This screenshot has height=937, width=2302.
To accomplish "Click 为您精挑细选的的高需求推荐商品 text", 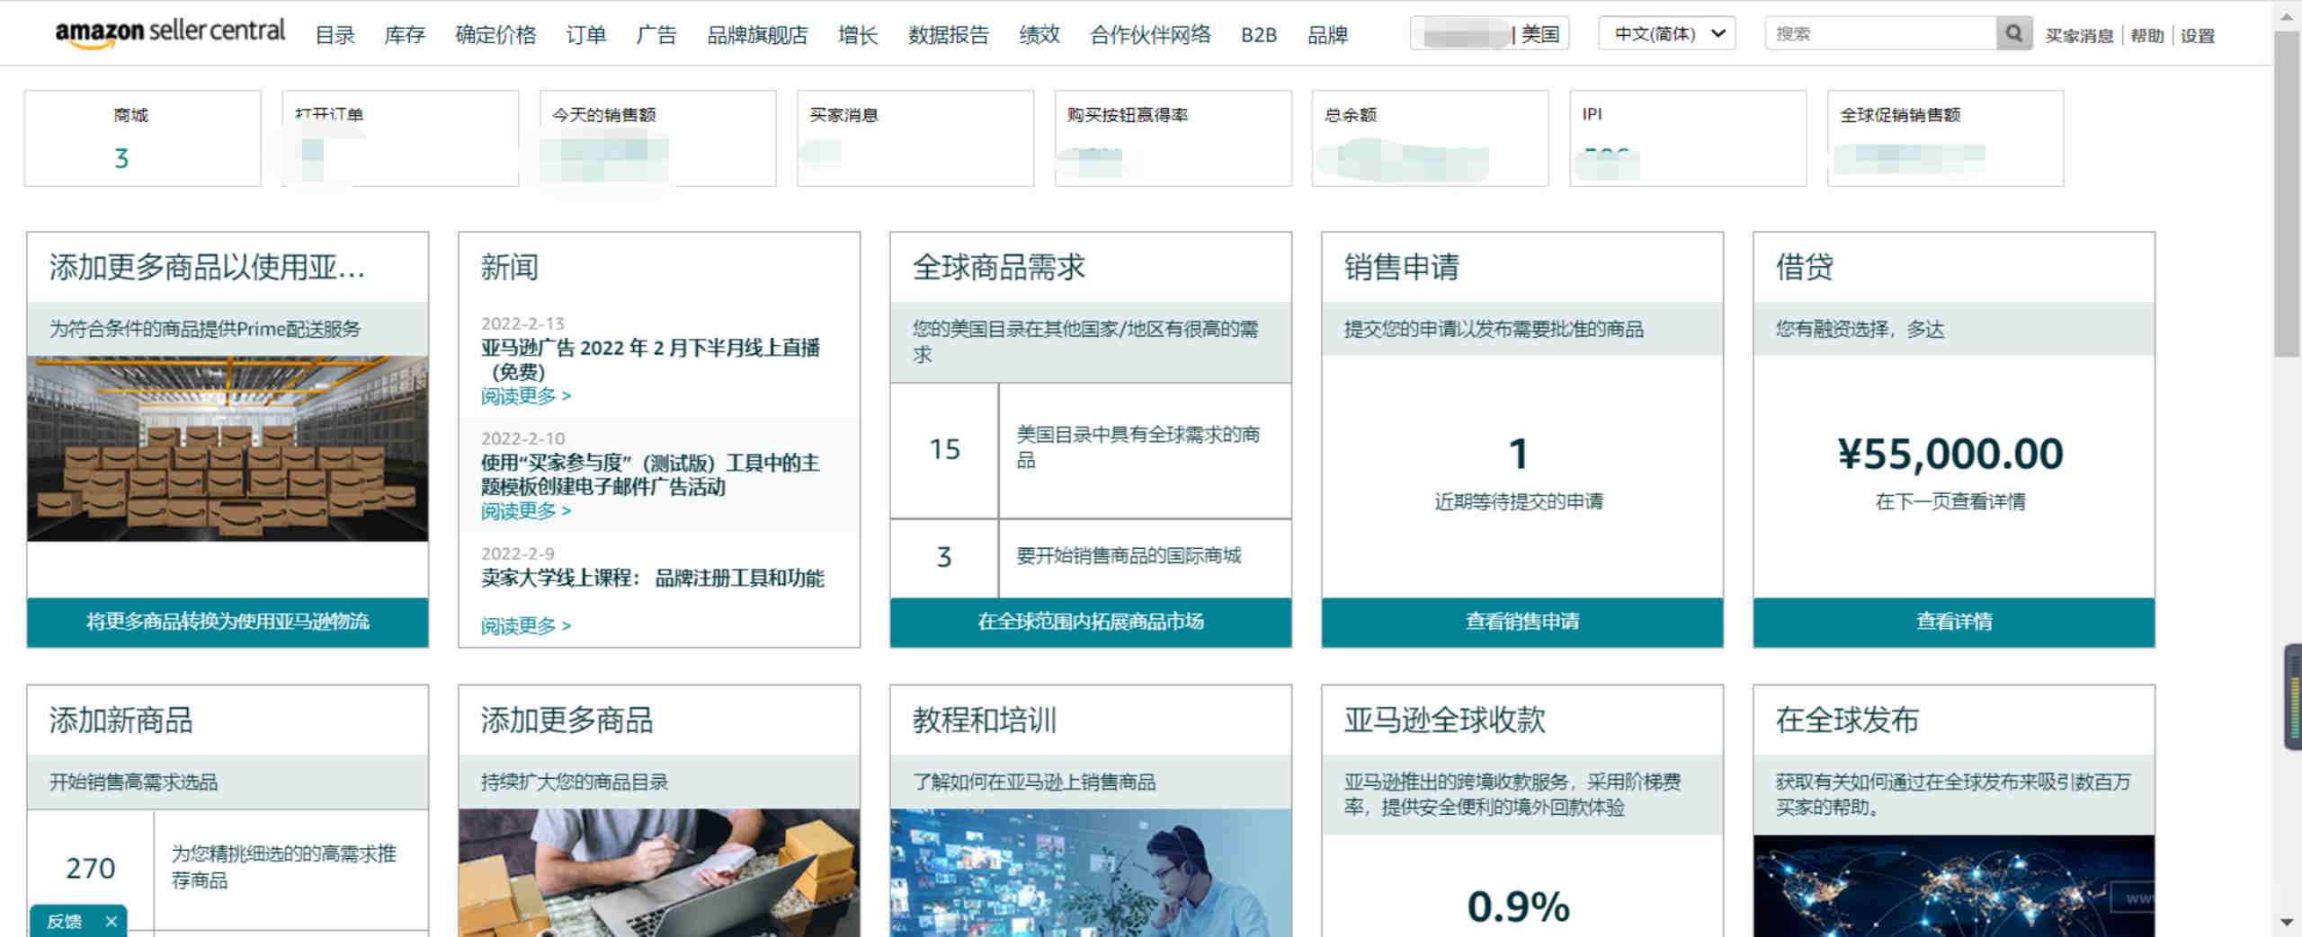I will coord(283,866).
